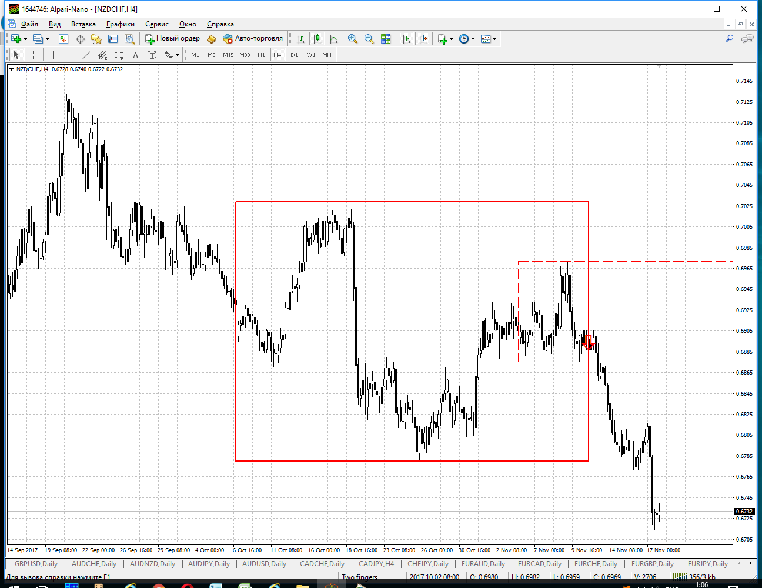
Task: Toggle the Terminal panel icon
Action: [x=113, y=39]
